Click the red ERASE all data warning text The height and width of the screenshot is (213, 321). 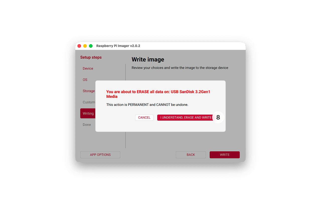pyautogui.click(x=158, y=94)
